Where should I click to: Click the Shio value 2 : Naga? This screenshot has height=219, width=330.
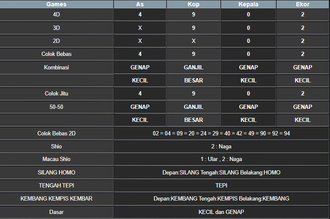221,146
